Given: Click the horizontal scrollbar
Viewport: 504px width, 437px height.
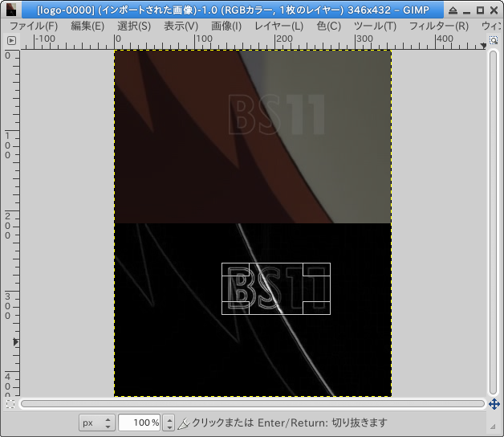Looking at the screenshot, I should [x=253, y=404].
